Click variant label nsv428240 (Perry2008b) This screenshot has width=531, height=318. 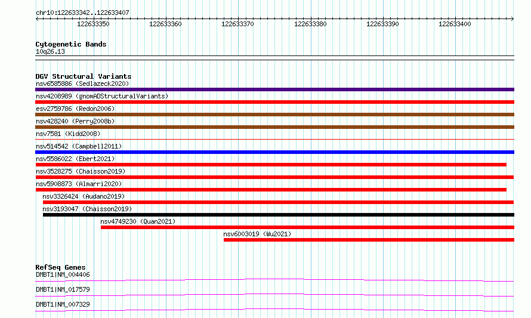click(75, 121)
